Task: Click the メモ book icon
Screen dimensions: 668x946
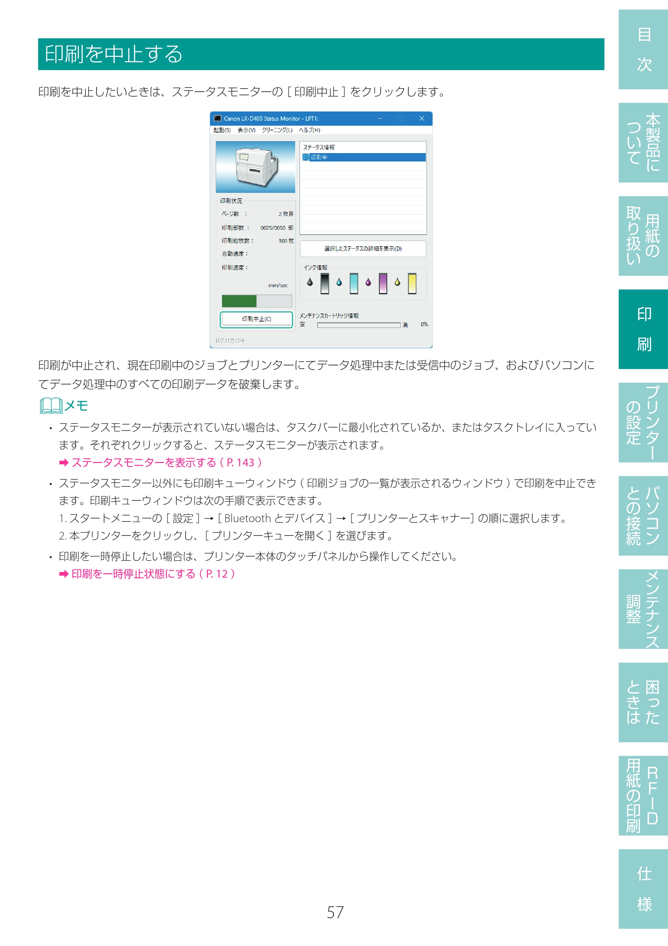Action: (51, 406)
